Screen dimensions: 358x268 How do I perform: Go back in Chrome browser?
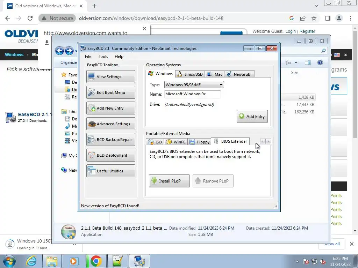click(x=8, y=18)
